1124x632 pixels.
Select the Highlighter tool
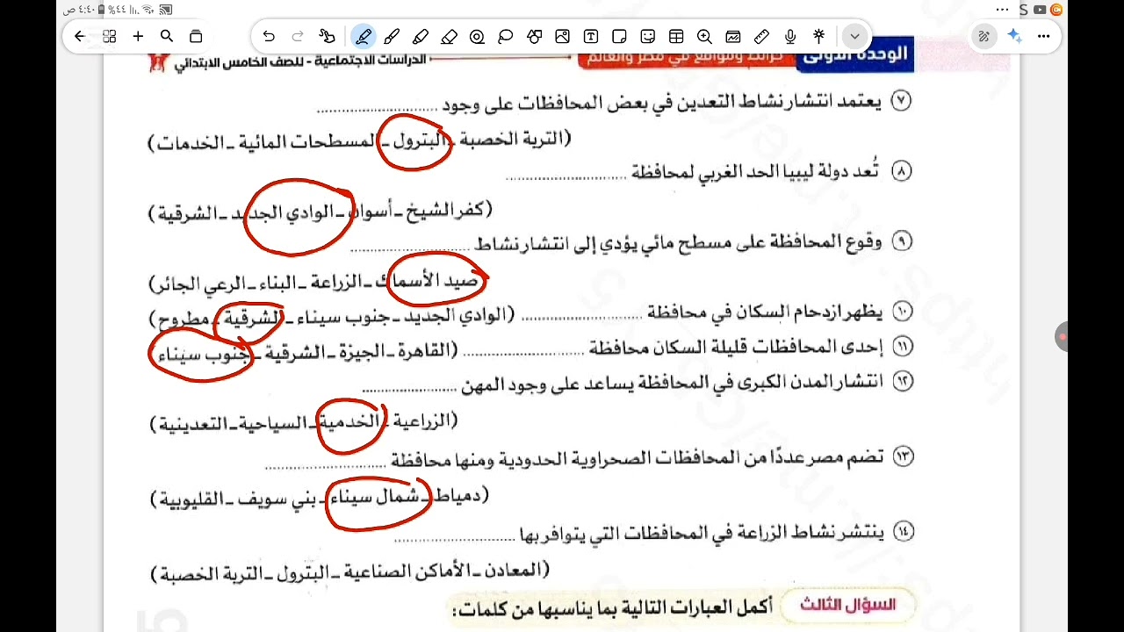click(421, 37)
